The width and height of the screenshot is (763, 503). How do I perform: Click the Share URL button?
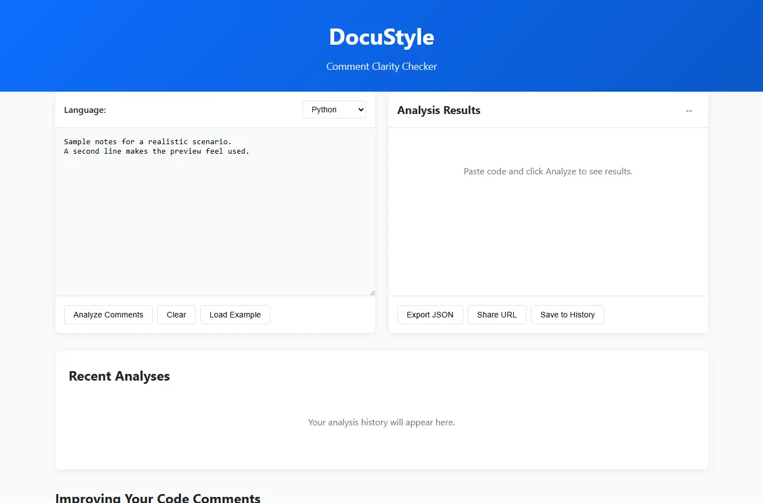point(497,315)
